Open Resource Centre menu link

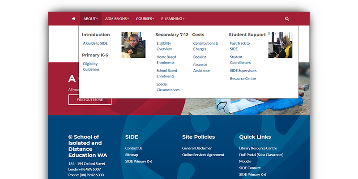coord(243,79)
